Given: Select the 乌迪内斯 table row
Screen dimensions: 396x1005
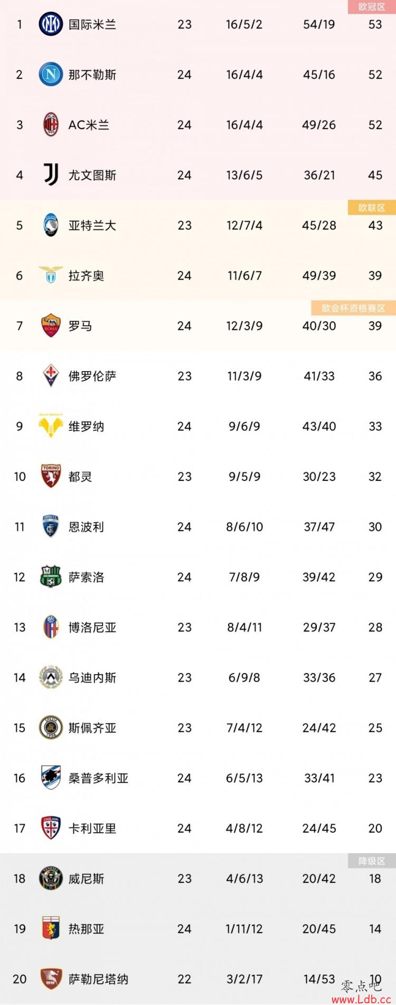Looking at the screenshot, I should pyautogui.click(x=198, y=677).
